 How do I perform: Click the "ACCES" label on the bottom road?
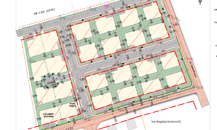69,129
